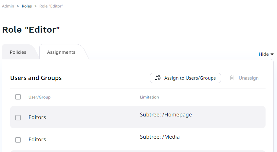This screenshot has height=152, width=277.
Task: Tick the select-all checkbox in table header
Action: pos(18,97)
